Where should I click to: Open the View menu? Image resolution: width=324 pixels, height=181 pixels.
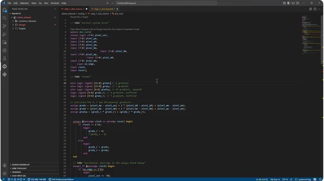click(x=34, y=3)
